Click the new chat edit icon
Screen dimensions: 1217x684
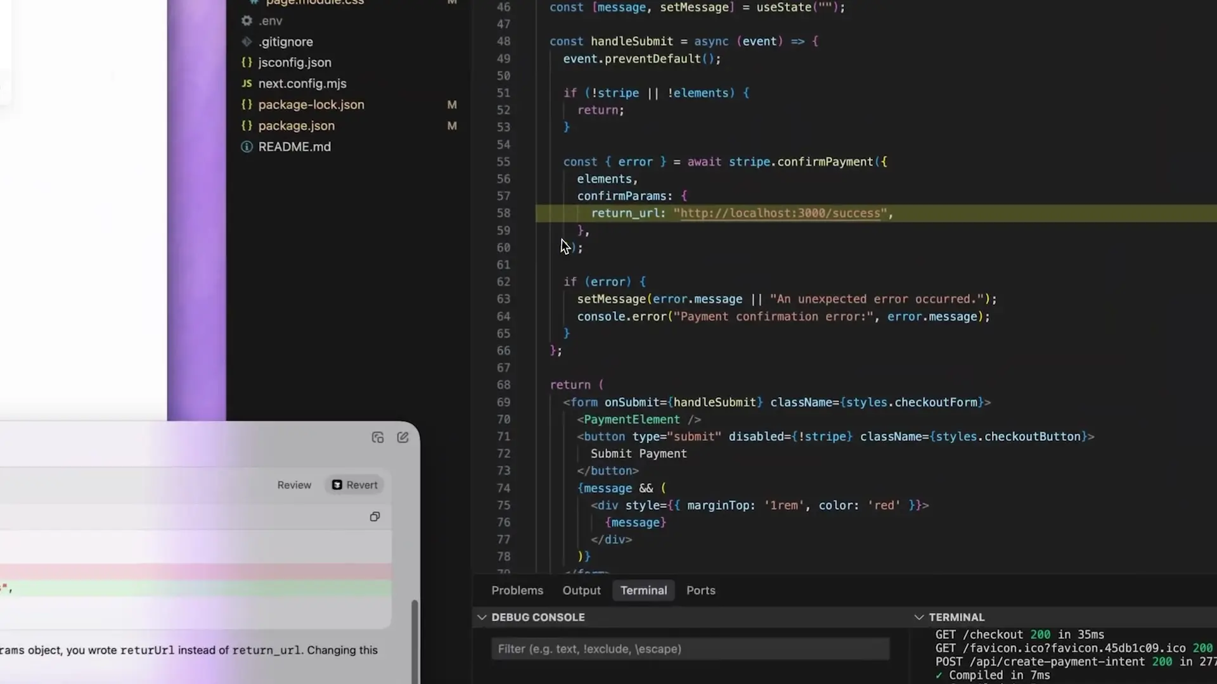pos(402,438)
